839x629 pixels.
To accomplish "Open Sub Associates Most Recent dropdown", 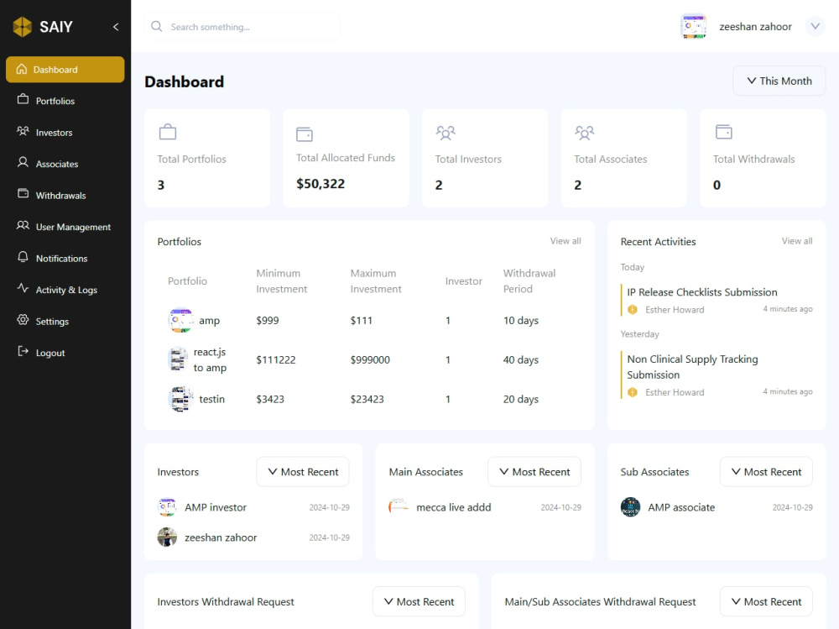I will click(x=766, y=472).
